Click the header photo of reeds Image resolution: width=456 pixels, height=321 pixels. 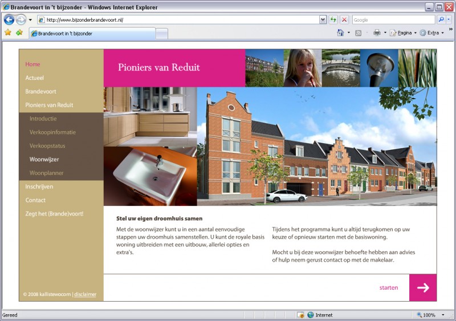tap(418, 68)
